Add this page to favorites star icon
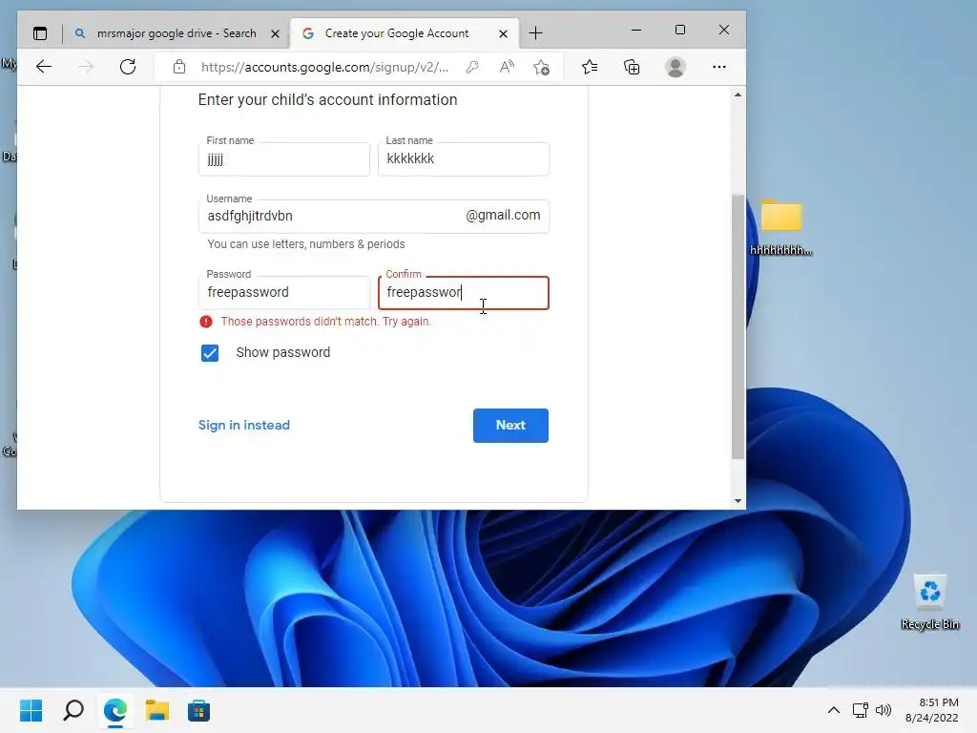 pos(542,67)
